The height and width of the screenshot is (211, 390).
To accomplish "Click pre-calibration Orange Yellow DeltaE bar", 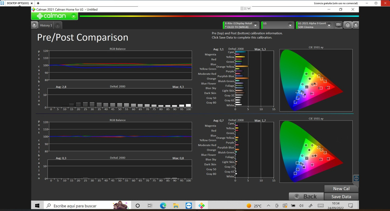I will point(242,66).
